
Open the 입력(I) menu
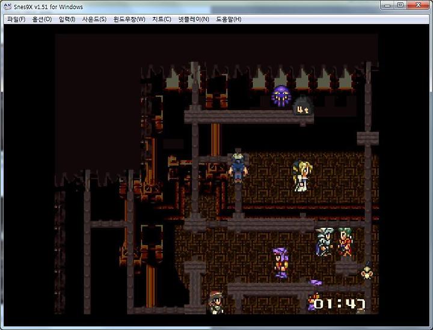(67, 19)
